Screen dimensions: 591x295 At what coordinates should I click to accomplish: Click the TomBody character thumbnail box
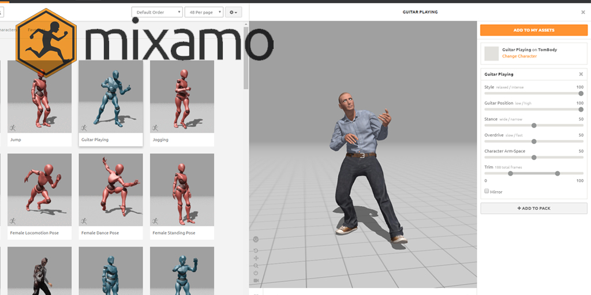coord(492,54)
